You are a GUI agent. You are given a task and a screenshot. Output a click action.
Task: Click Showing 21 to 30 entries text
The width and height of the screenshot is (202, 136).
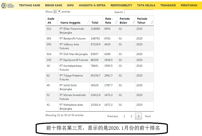(64, 115)
